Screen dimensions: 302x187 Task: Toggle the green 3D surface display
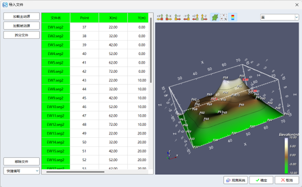tap(215, 17)
